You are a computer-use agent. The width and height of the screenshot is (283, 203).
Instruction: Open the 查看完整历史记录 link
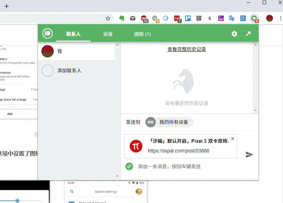point(186,49)
